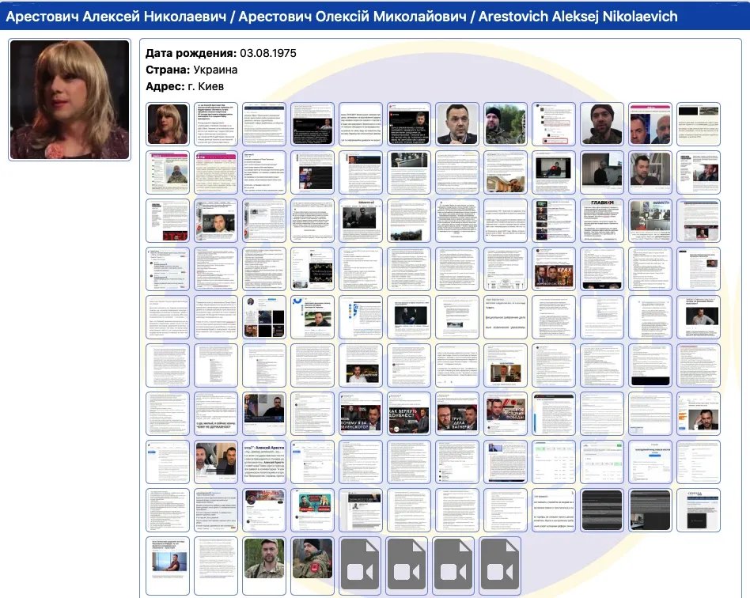750x598 pixels.
Task: Open the first gallery thumbnail with blonde wig
Action: pyautogui.click(x=168, y=124)
